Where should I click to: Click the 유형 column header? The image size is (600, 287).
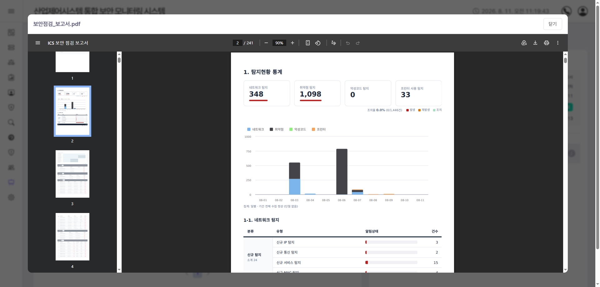280,231
